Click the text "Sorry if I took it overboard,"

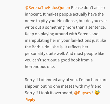coord(49,93)
